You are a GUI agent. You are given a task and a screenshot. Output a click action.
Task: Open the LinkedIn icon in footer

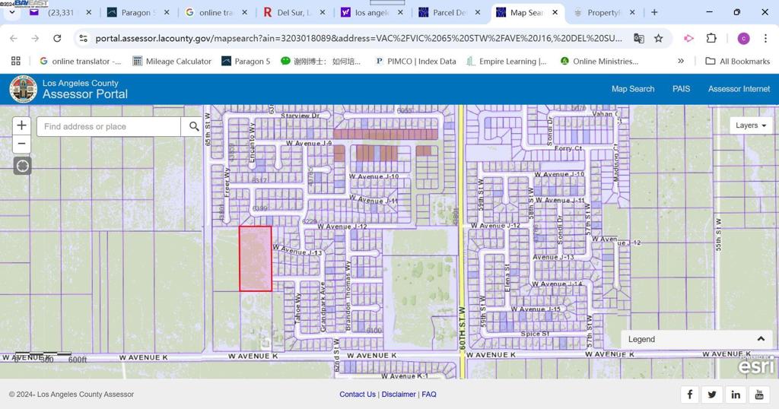pyautogui.click(x=736, y=395)
